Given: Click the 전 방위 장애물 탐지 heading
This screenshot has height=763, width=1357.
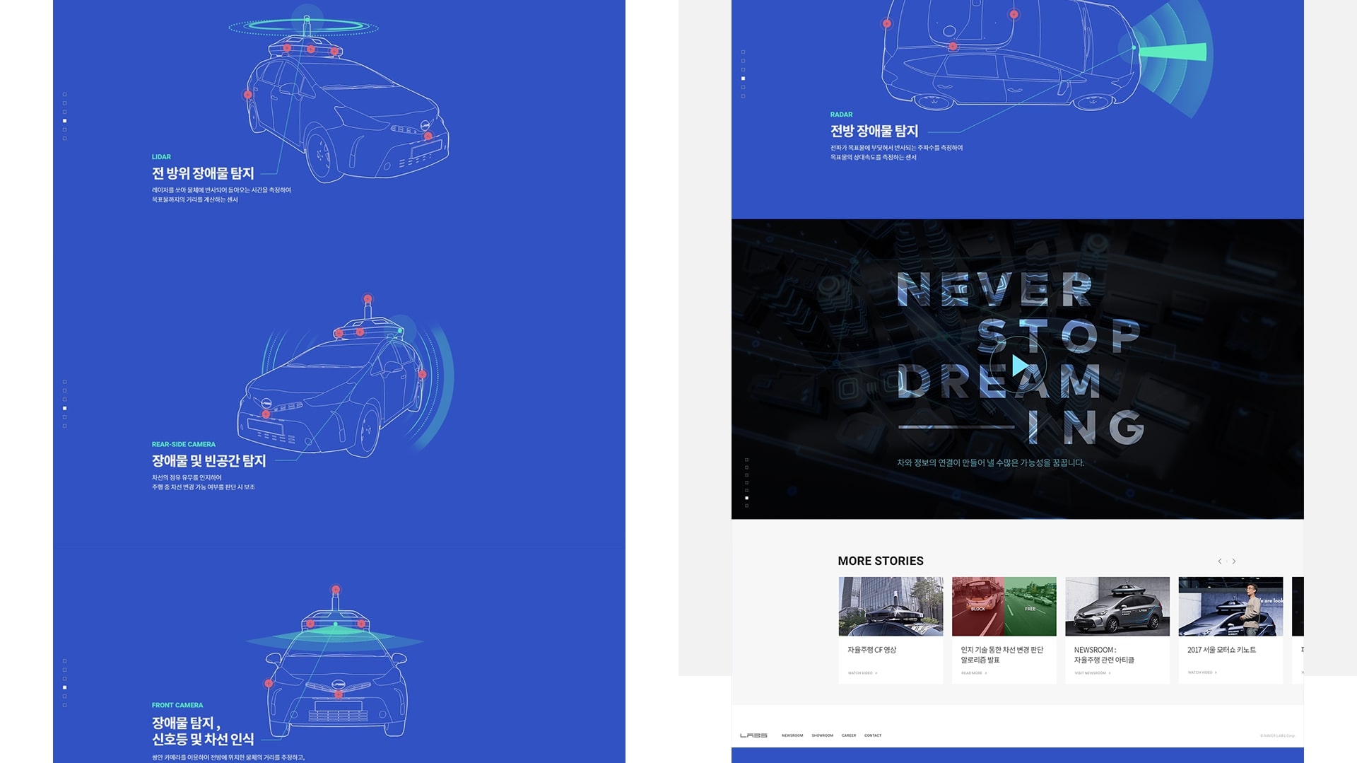Looking at the screenshot, I should (x=203, y=173).
